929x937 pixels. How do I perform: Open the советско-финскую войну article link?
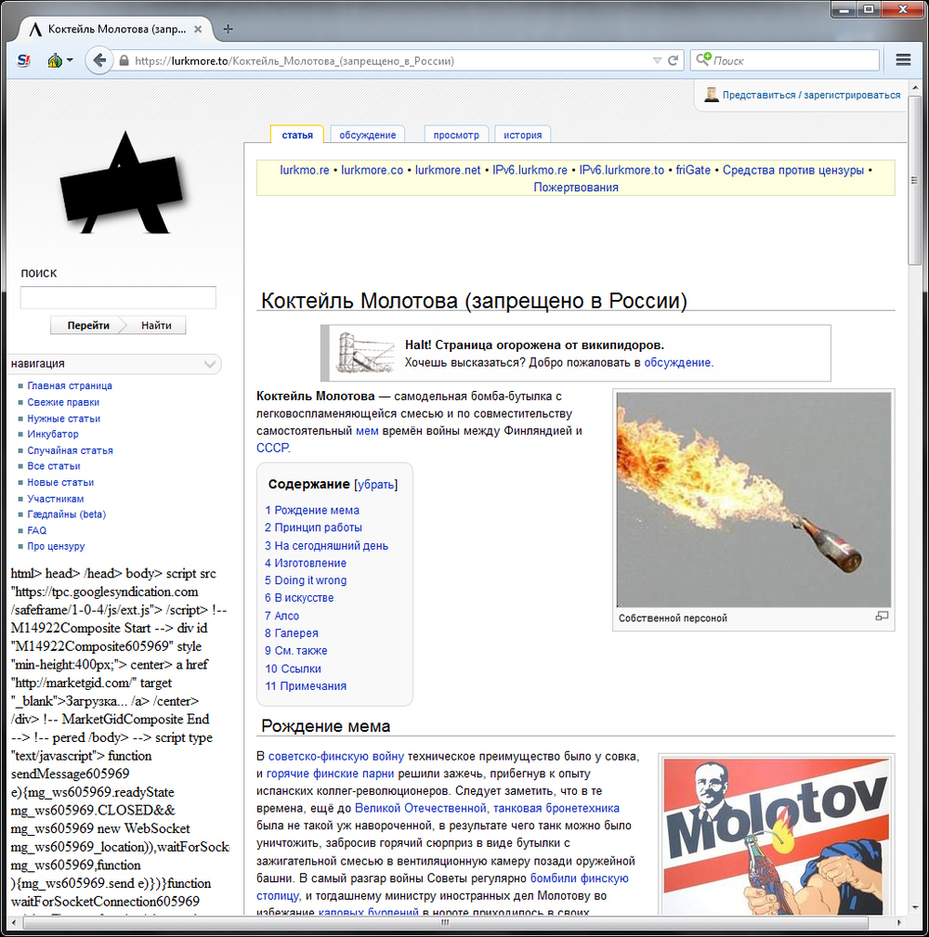(336, 756)
